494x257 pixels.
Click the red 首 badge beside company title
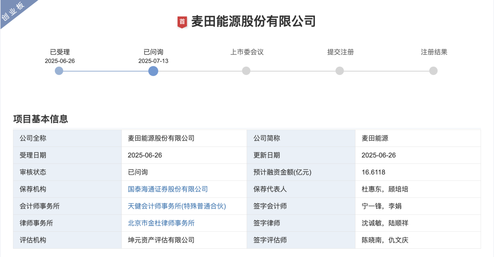[182, 22]
